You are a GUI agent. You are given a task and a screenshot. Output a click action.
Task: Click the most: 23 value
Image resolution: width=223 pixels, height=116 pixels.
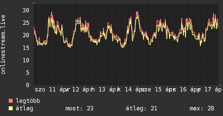coord(79,108)
